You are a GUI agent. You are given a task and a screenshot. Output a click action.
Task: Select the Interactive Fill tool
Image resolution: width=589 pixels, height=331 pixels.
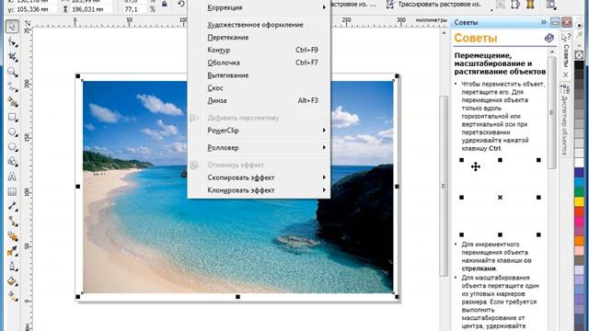tap(12, 296)
